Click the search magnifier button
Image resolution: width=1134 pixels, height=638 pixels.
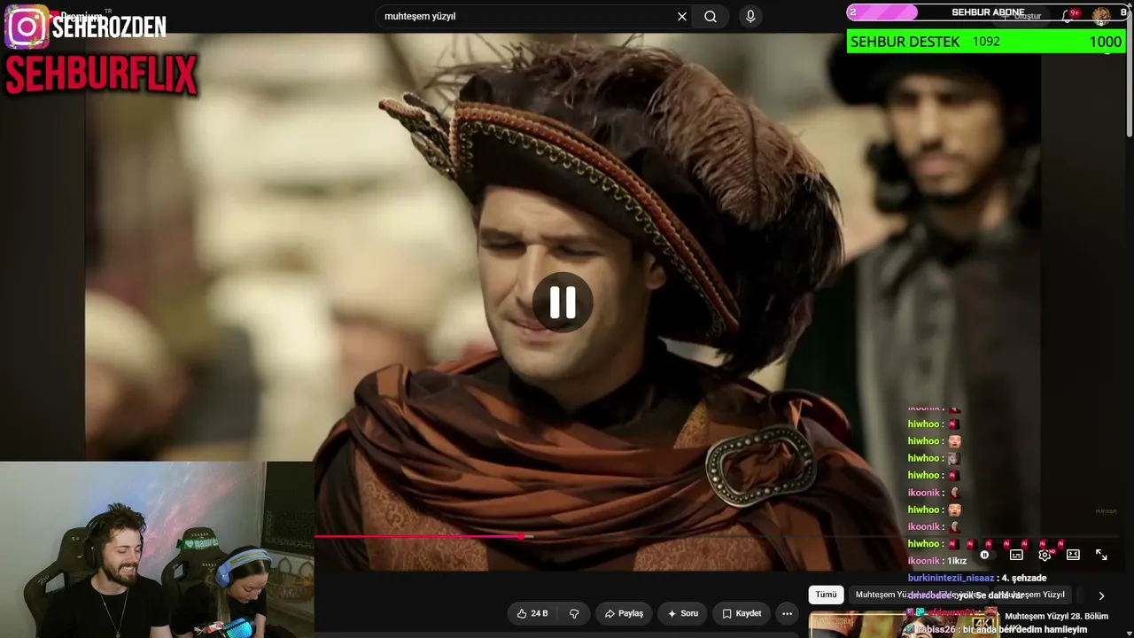pyautogui.click(x=711, y=17)
